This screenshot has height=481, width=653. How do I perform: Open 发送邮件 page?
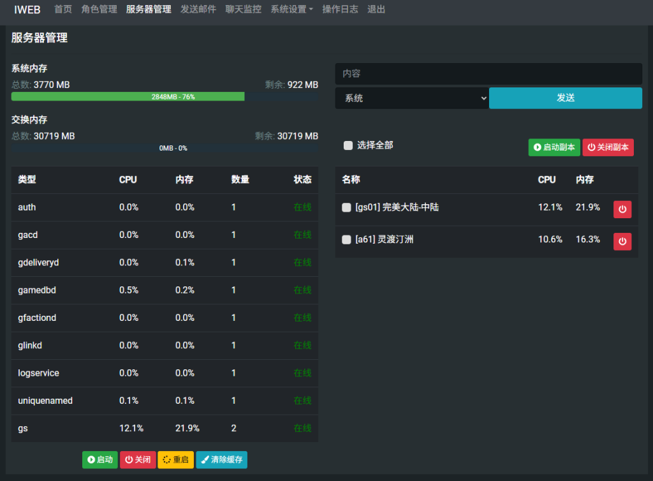click(x=198, y=9)
